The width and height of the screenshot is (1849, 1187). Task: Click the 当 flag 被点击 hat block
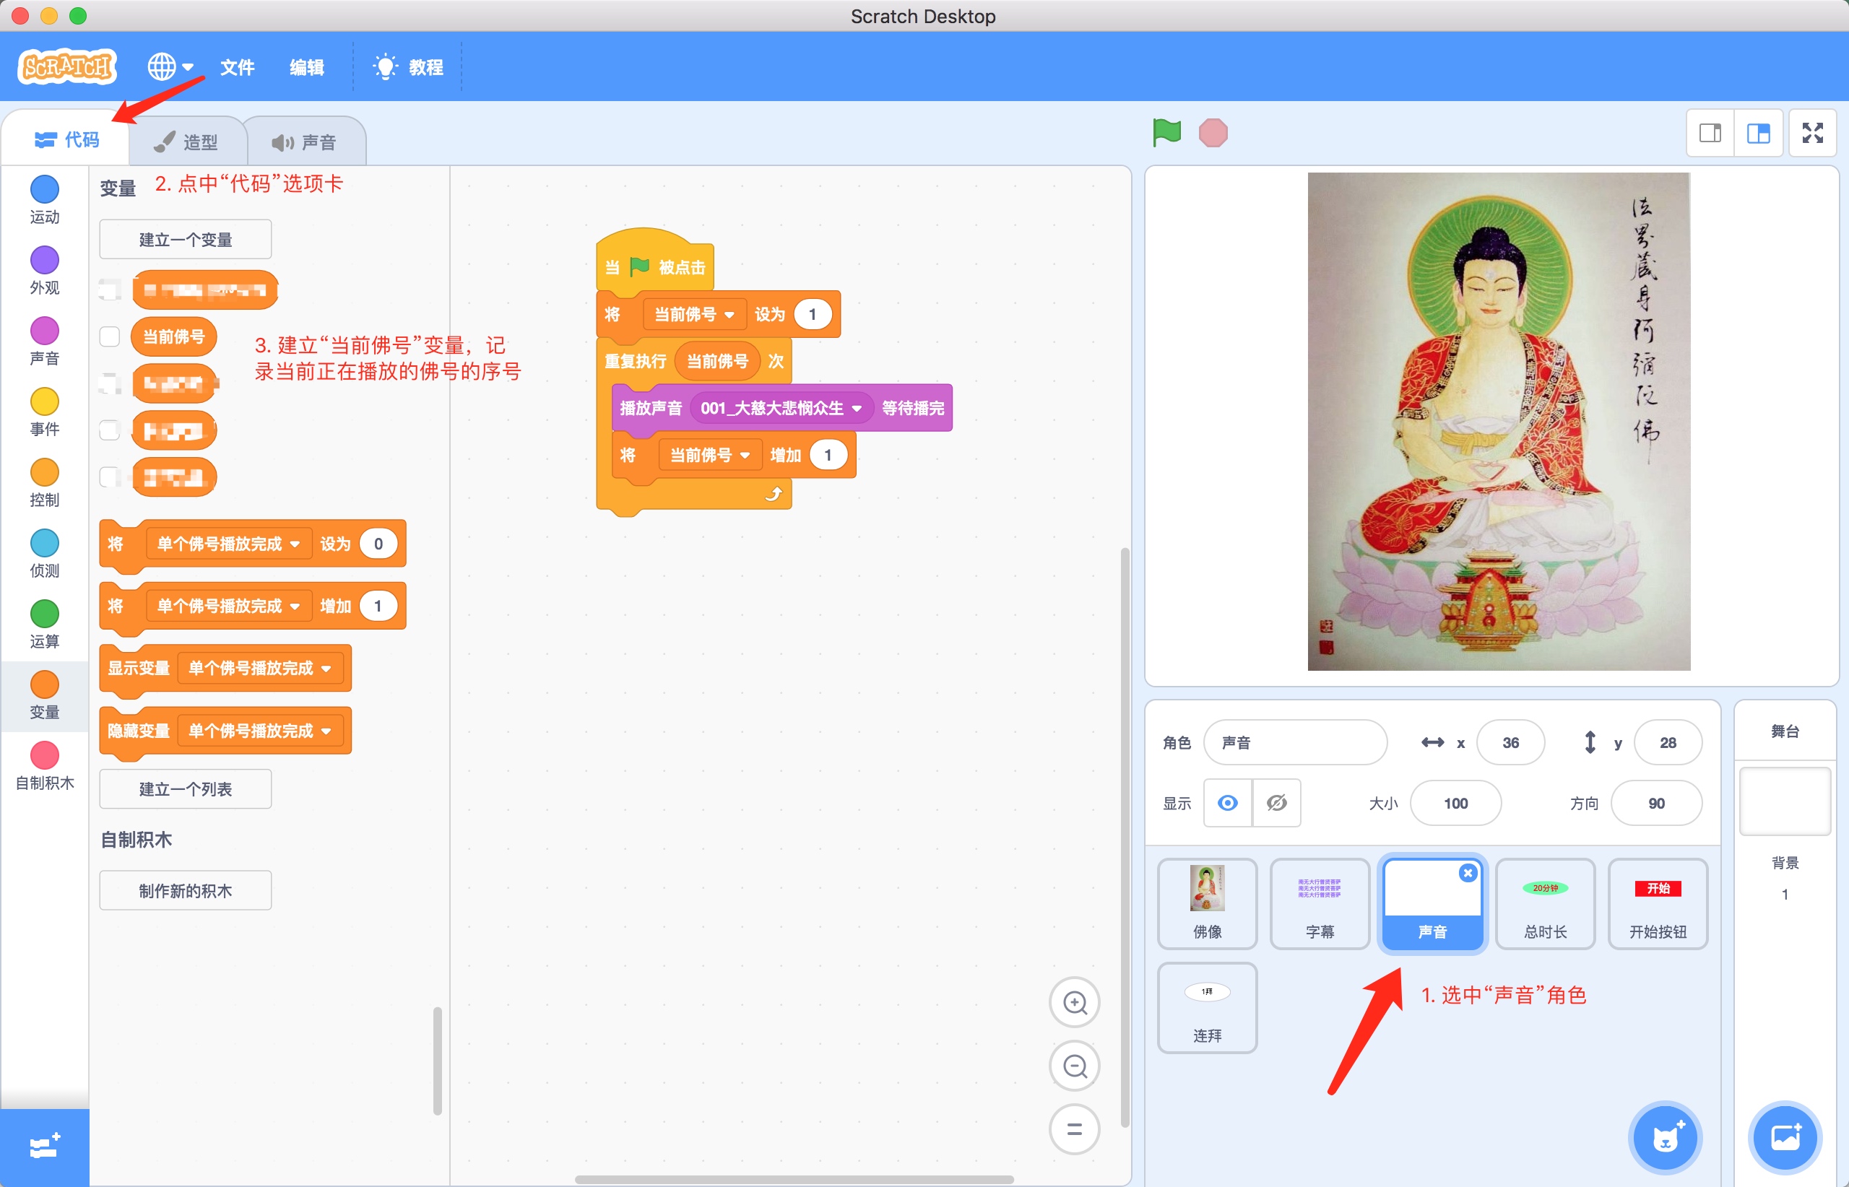[x=655, y=262]
